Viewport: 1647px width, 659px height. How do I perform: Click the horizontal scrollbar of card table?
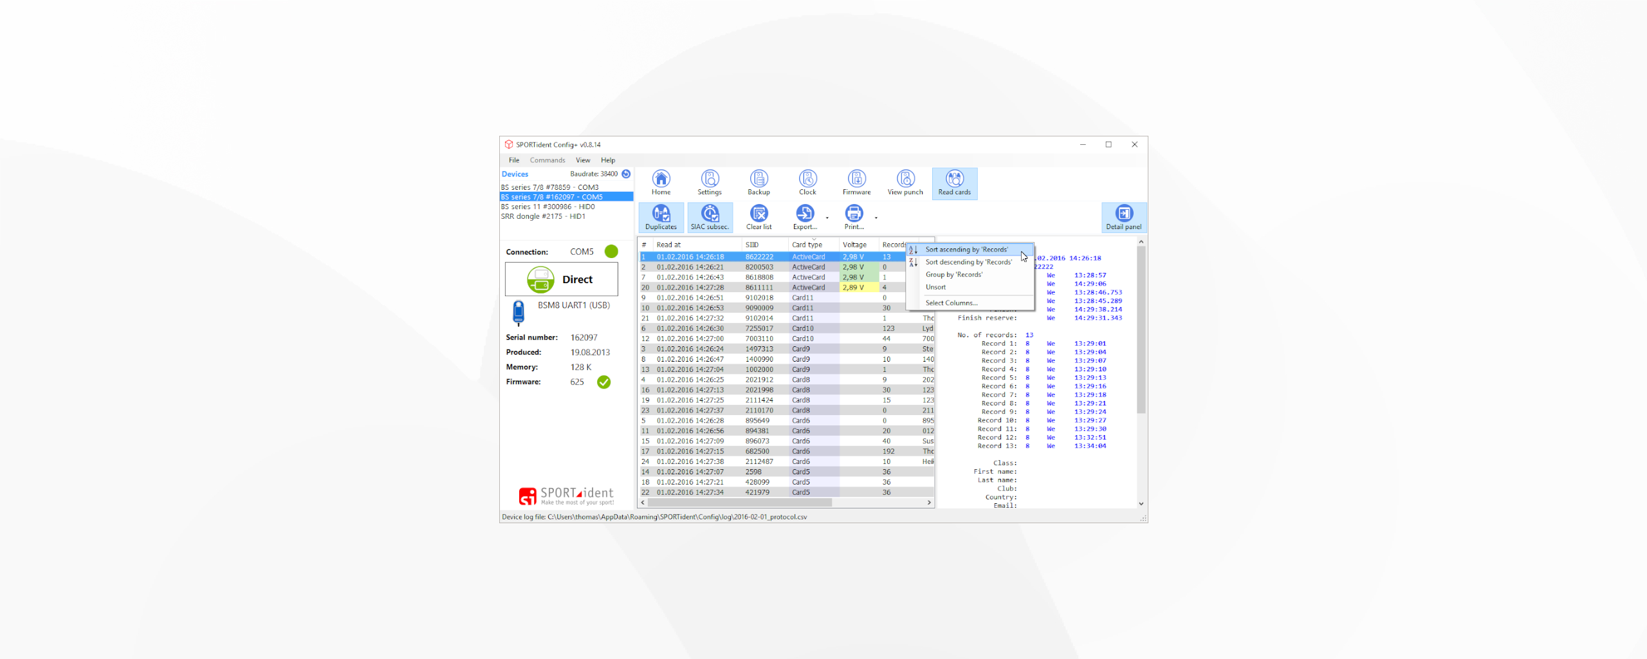tap(740, 503)
